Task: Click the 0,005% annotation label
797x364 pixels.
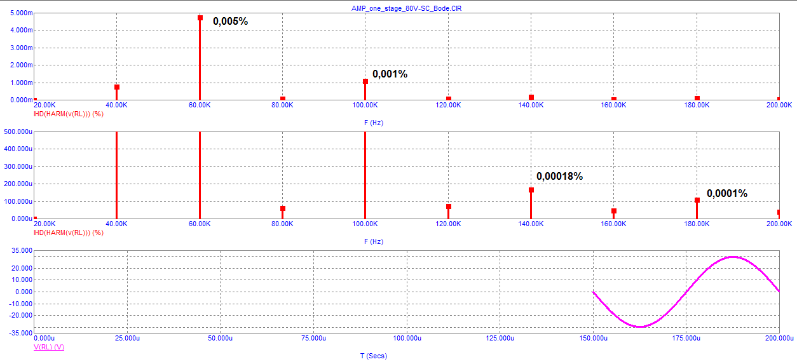Action: pos(230,21)
